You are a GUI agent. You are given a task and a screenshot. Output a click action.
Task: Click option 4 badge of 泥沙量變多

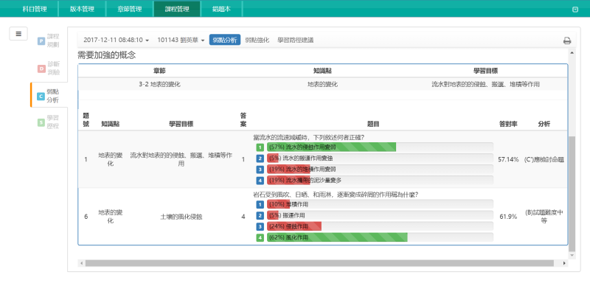click(260, 181)
